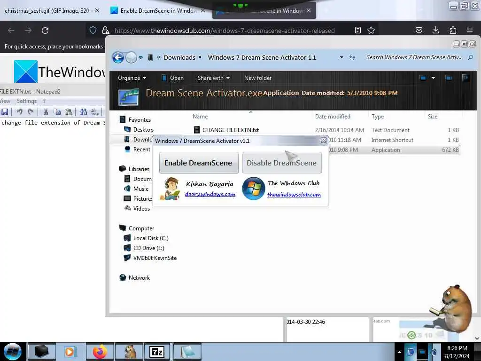The image size is (481, 361).
Task: Open address bar history dropdown in Explorer
Action: (x=341, y=57)
